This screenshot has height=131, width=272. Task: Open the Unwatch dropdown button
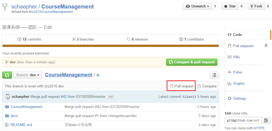pyautogui.click(x=197, y=6)
